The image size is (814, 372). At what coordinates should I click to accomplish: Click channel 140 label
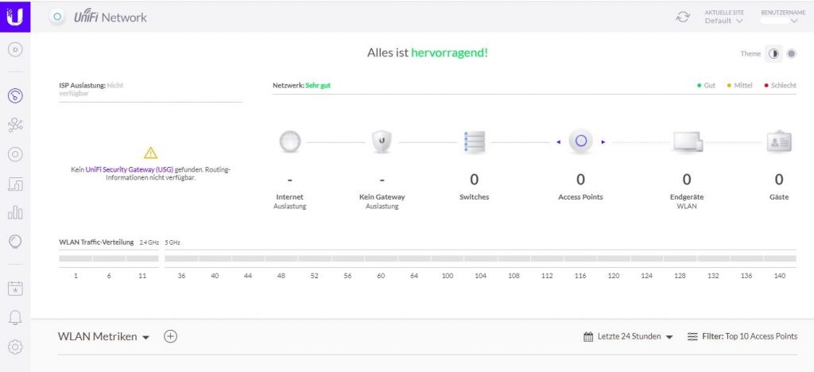click(x=779, y=276)
